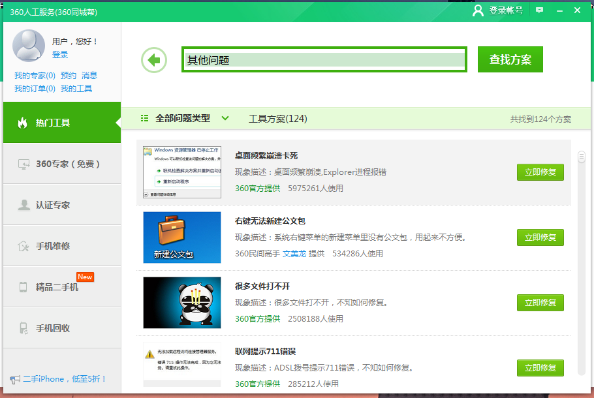Click the list icon beside 全部问题类型
594x398 pixels.
144,119
